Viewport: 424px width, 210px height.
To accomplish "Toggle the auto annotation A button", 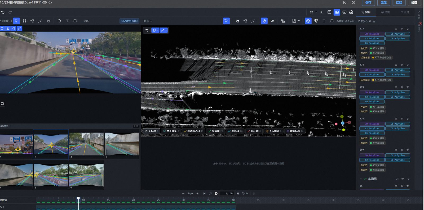I will click(x=264, y=21).
